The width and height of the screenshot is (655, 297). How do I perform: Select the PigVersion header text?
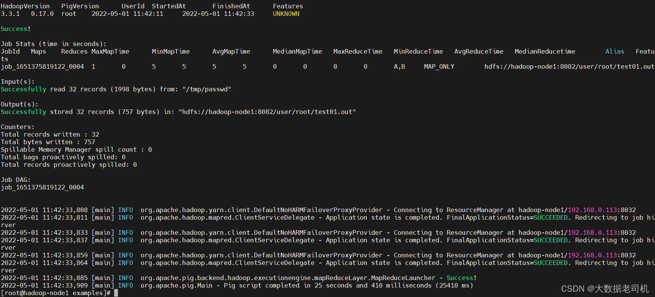[80, 6]
